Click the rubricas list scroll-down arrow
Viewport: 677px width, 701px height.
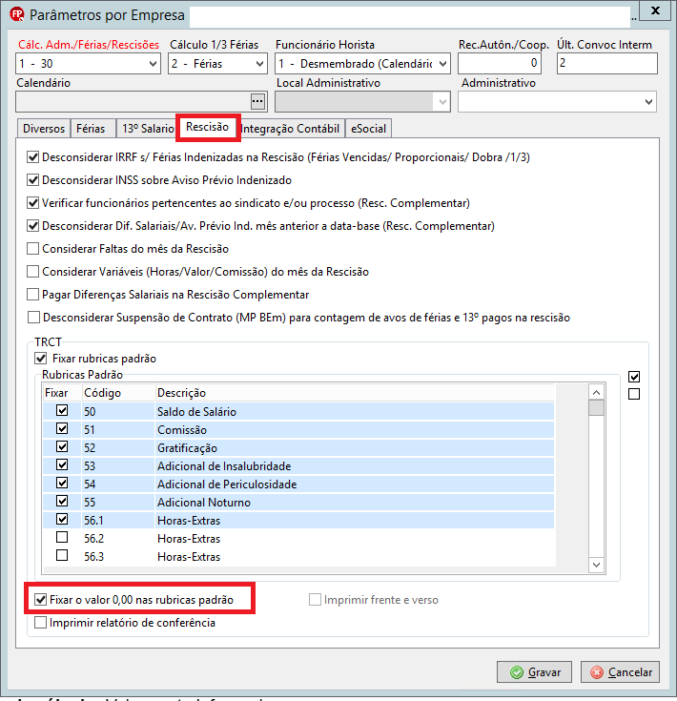(x=596, y=565)
